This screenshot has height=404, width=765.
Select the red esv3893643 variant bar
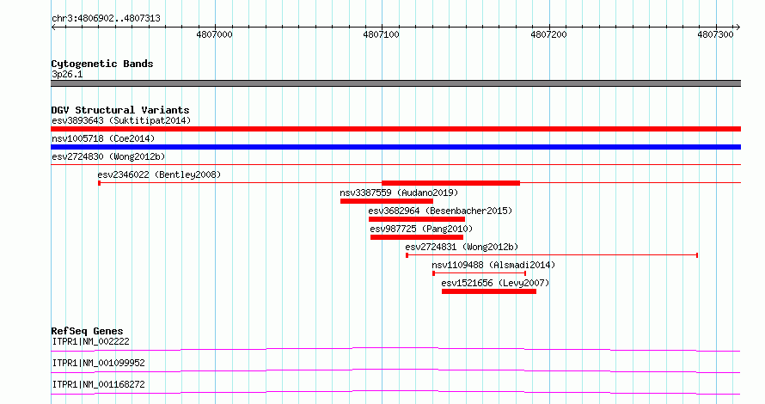click(x=395, y=129)
